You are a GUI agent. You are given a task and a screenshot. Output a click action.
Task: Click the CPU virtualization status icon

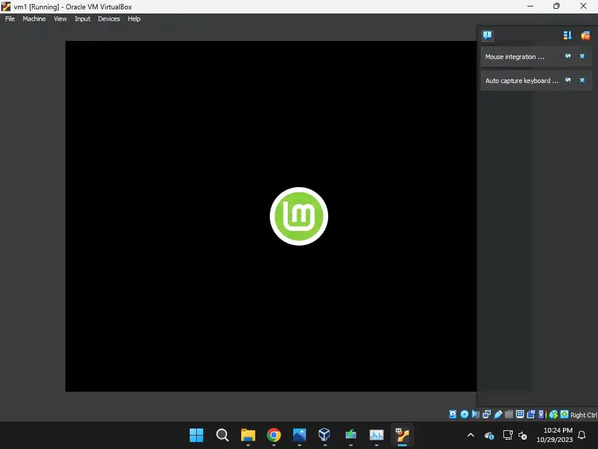click(x=543, y=415)
